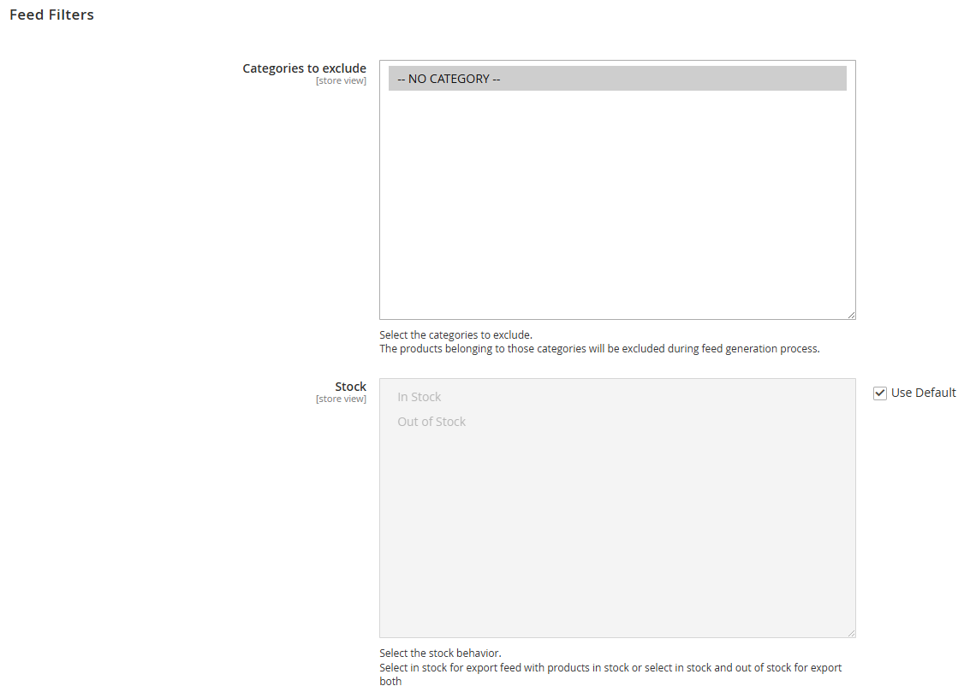This screenshot has height=692, width=964.
Task: Click the [store view] scope under Categories to exclude
Action: coord(341,81)
